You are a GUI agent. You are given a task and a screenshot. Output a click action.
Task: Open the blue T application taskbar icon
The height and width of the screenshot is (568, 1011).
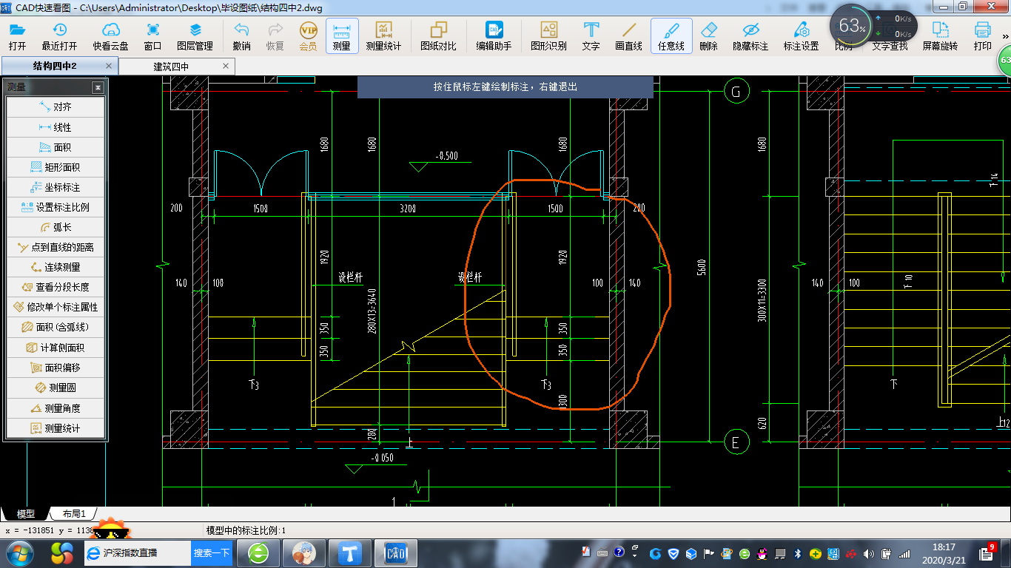pyautogui.click(x=349, y=552)
